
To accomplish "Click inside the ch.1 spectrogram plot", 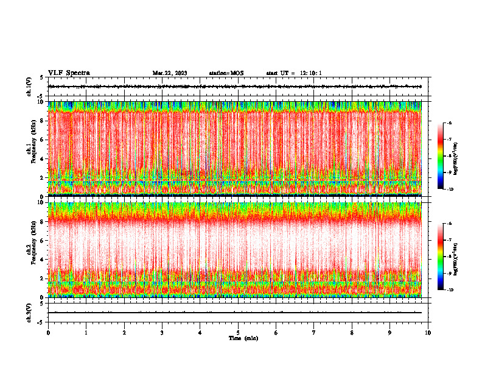I will coord(235,149).
